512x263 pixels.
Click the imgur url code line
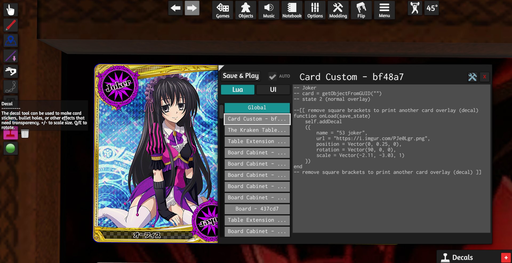373,138
